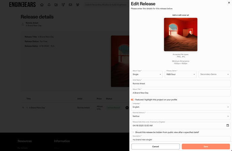Viewport: 232px width, 151px height.
Task: Click the music folder icon in navbar
Action: pyautogui.click(x=56, y=5)
